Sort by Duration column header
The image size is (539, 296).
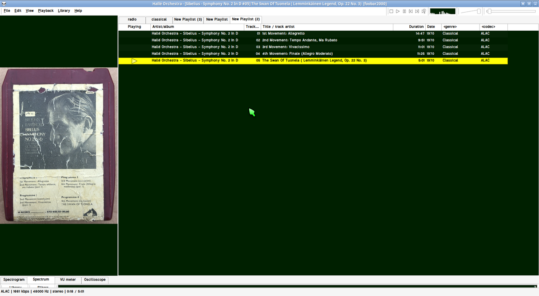pos(409,27)
